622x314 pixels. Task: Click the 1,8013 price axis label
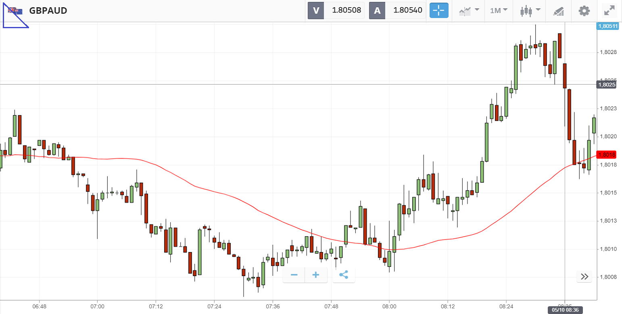pos(607,221)
